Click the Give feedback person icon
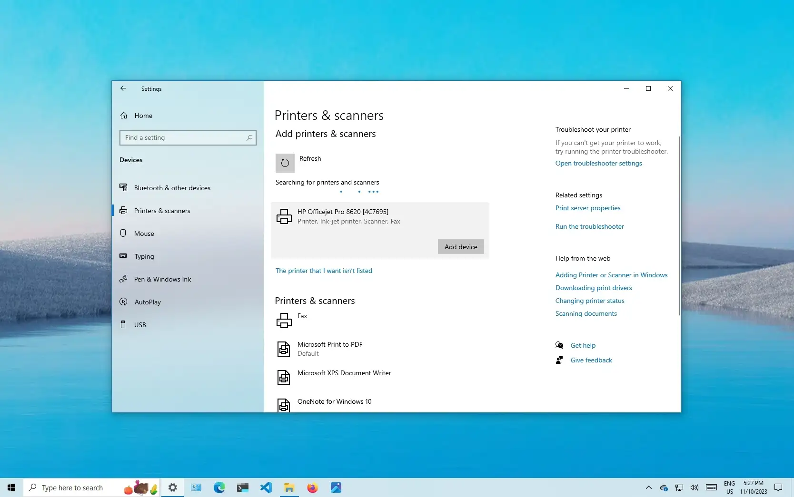The height and width of the screenshot is (497, 794). [559, 360]
